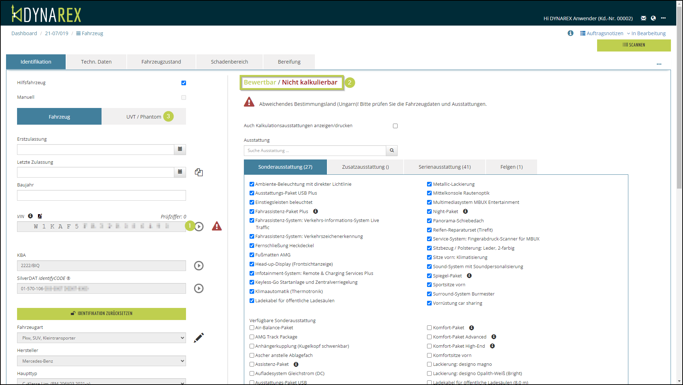
Task: Switch to the Techn. Daten tab
Action: tap(96, 62)
